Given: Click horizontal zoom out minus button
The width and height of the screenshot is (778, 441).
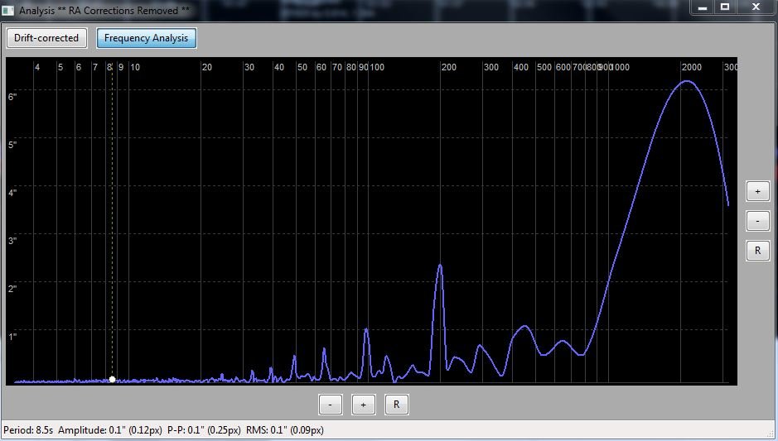Looking at the screenshot, I should click(x=331, y=405).
